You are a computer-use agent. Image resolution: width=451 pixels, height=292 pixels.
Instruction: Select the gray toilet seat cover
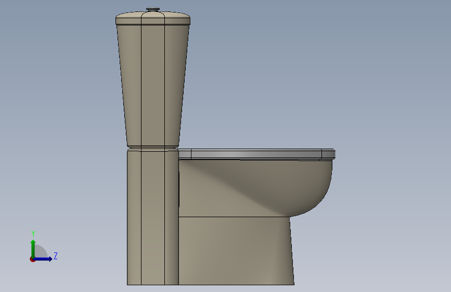click(256, 154)
